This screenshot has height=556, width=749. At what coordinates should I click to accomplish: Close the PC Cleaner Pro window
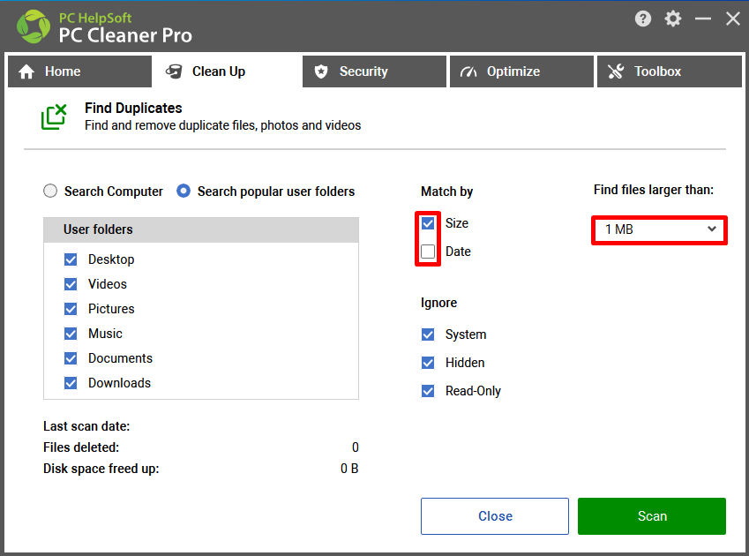click(733, 19)
